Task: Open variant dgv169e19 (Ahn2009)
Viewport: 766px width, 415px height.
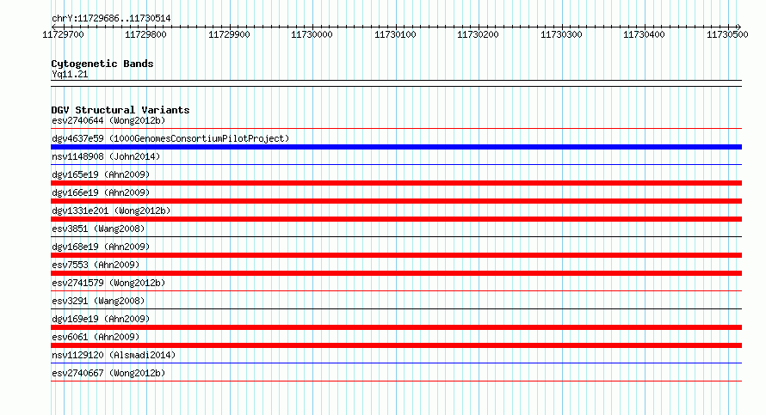Action: (x=101, y=319)
